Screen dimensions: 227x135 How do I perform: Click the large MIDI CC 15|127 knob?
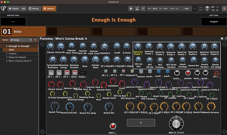[x=176, y=123]
